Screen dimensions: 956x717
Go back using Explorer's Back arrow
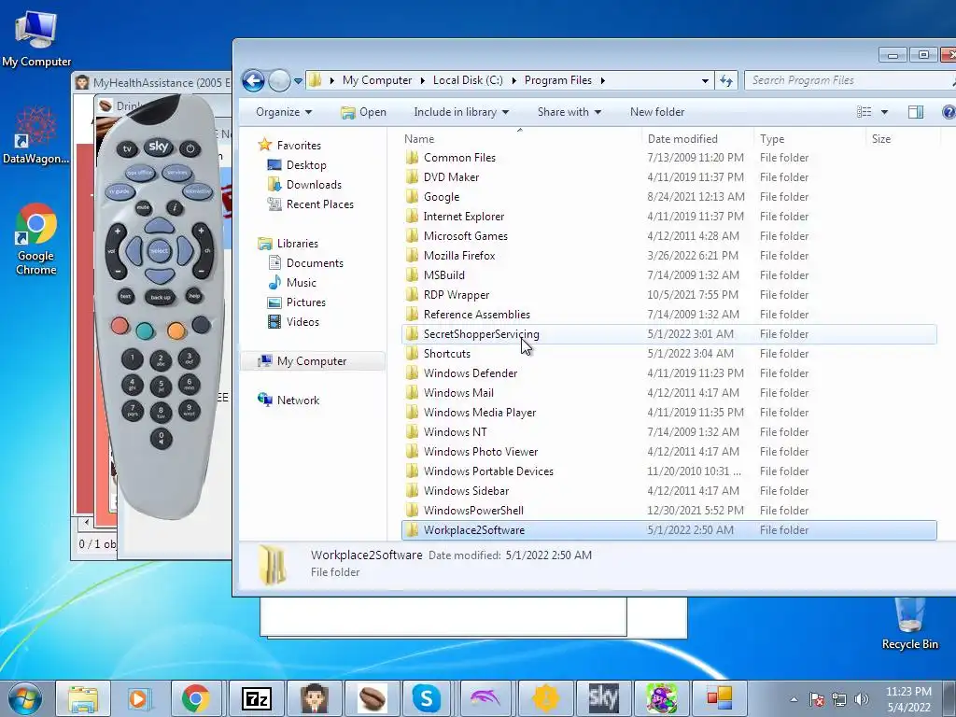click(253, 80)
